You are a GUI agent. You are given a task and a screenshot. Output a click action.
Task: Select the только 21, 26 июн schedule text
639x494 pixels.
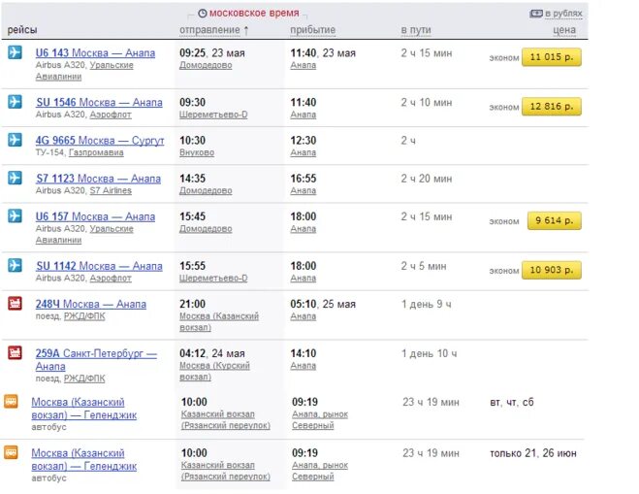click(533, 453)
